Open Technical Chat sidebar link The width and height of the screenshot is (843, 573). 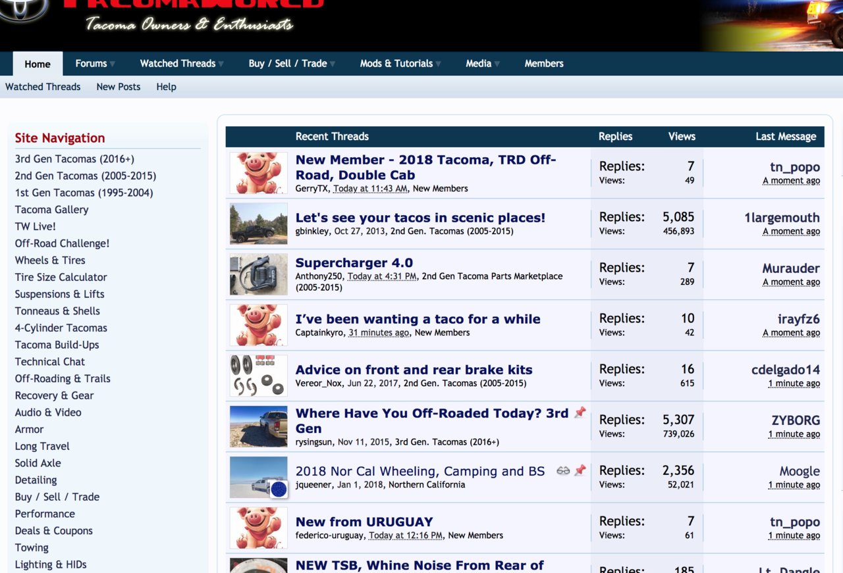click(x=50, y=362)
